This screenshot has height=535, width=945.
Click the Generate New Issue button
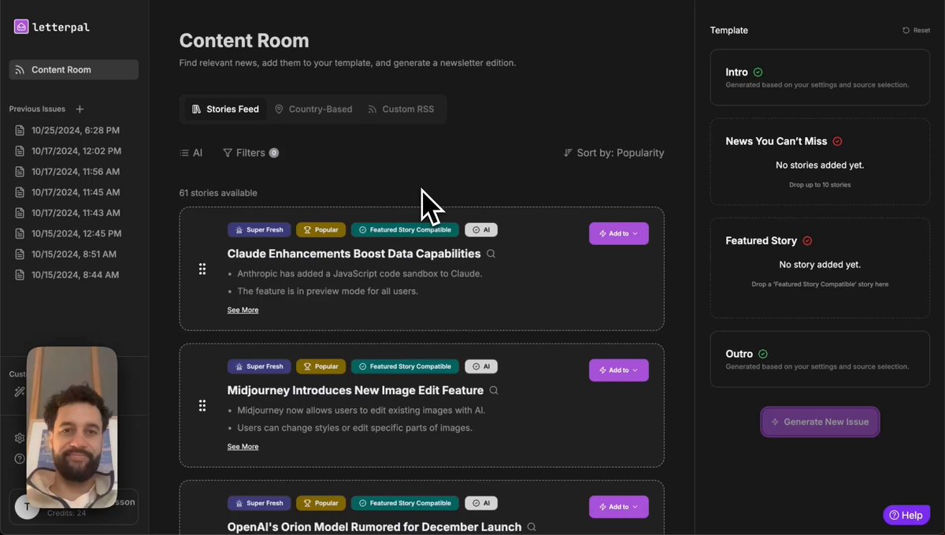click(x=820, y=422)
